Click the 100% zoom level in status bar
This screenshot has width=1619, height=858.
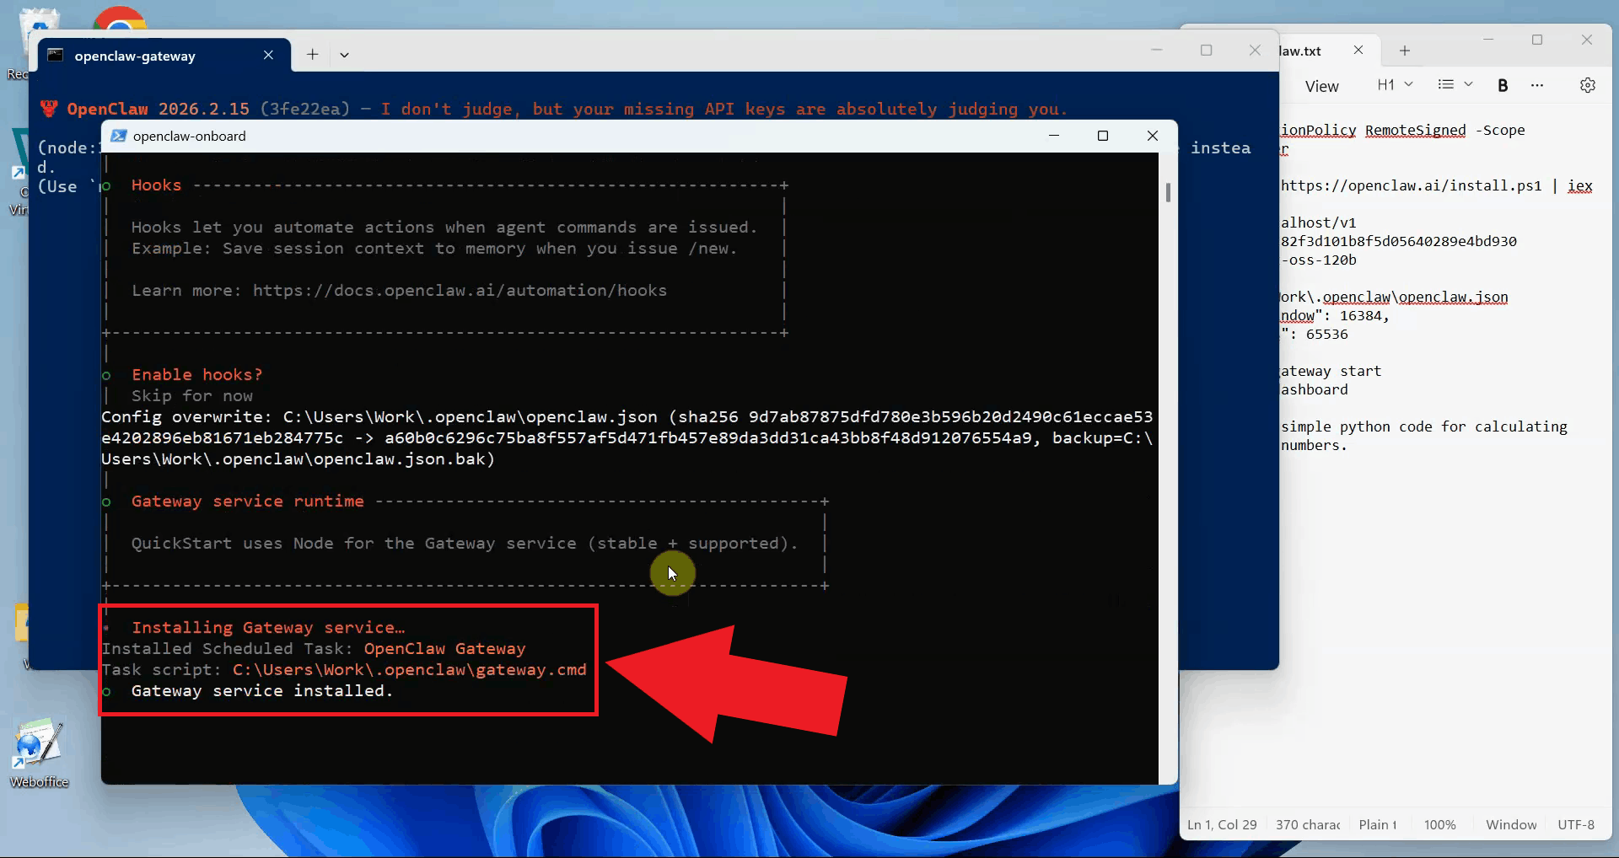(1439, 824)
